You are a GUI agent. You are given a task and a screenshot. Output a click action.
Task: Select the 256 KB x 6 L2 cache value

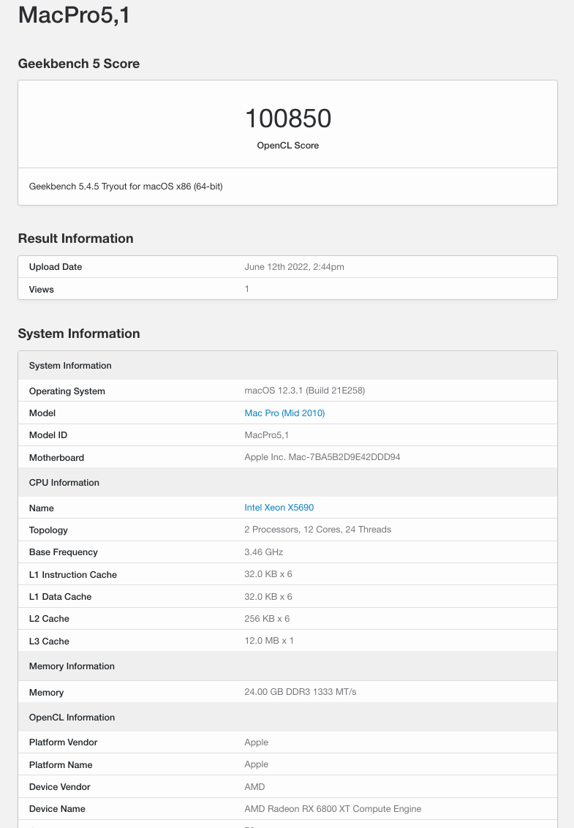(x=267, y=618)
